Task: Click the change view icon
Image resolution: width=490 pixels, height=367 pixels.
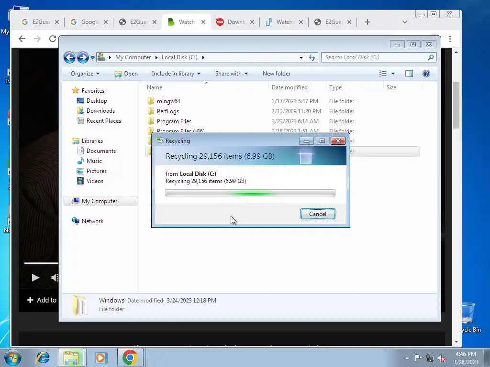Action: tap(382, 74)
